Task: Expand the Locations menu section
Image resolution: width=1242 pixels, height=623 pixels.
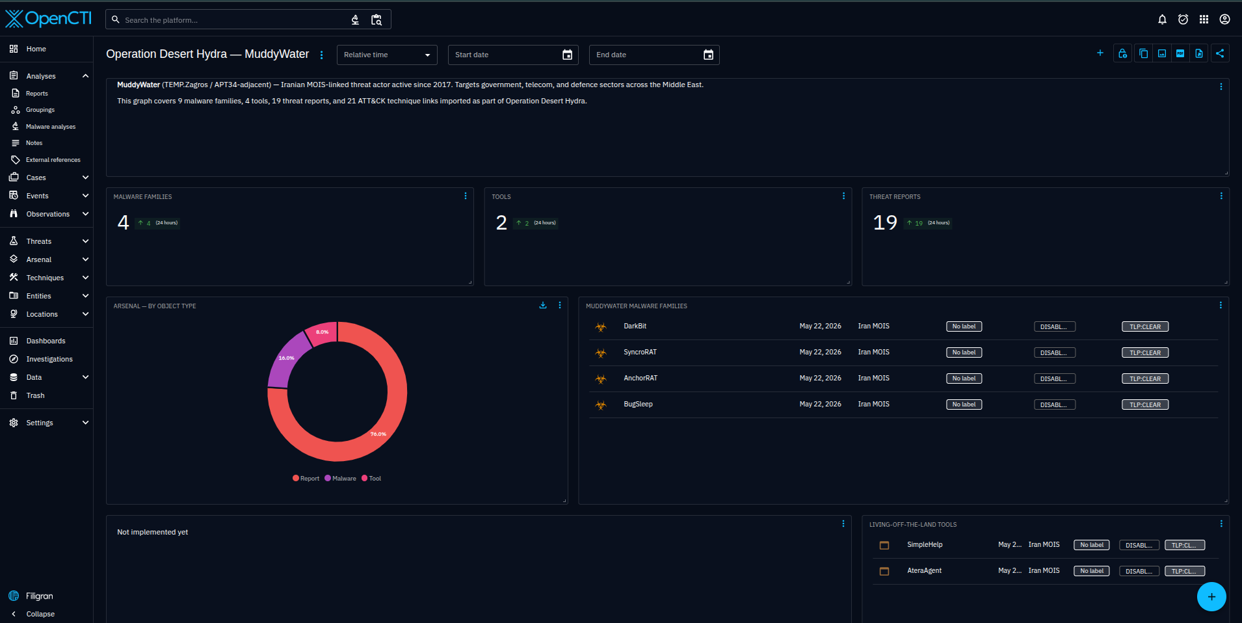Action: click(x=85, y=314)
